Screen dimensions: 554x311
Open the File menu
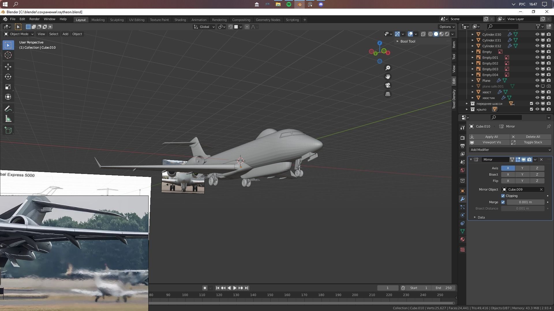pos(13,19)
